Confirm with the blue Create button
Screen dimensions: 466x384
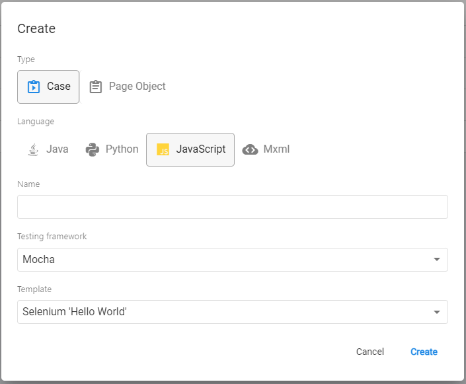424,352
